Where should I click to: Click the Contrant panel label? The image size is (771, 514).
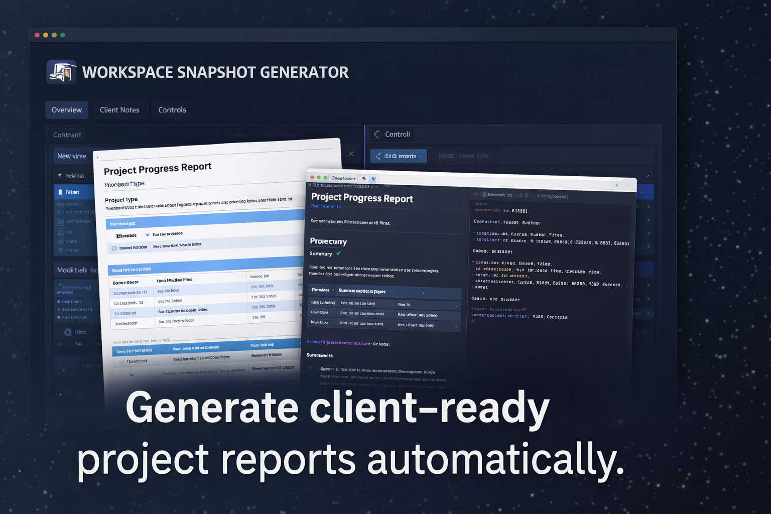point(67,135)
